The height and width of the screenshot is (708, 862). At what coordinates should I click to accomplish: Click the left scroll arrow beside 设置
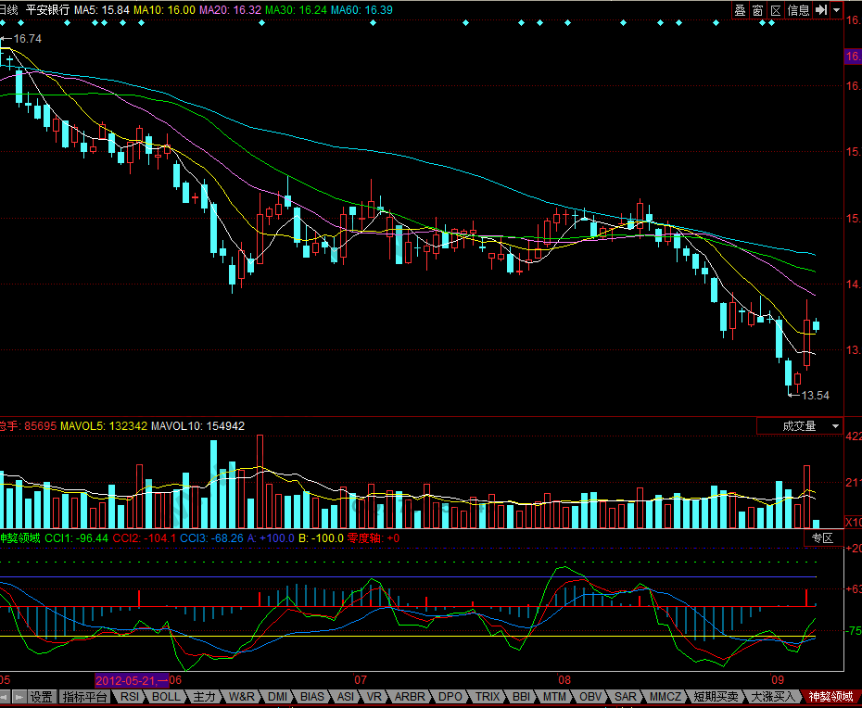click(5, 697)
